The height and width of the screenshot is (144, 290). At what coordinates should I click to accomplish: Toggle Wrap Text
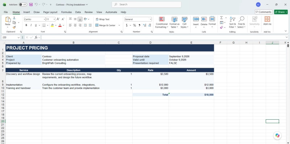coord(103,19)
